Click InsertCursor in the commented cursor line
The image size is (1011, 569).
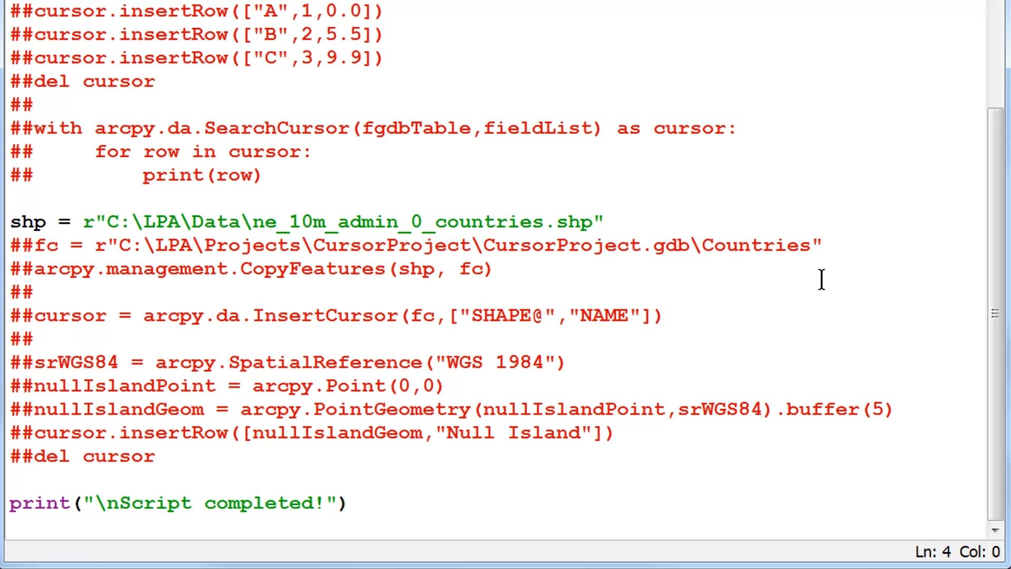tap(325, 316)
